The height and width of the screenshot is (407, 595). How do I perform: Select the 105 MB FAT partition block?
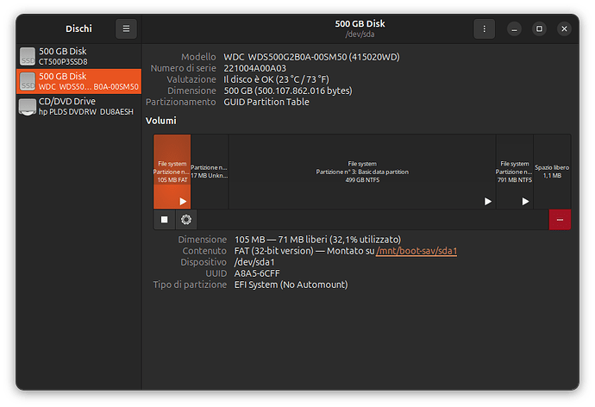click(x=172, y=172)
